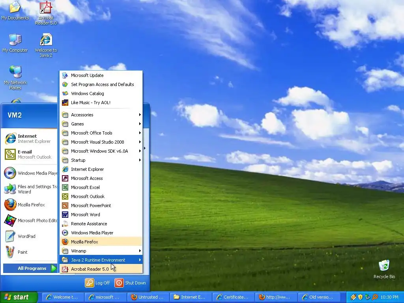
Task: Open the My Documents desktop icon
Action: coord(15,11)
